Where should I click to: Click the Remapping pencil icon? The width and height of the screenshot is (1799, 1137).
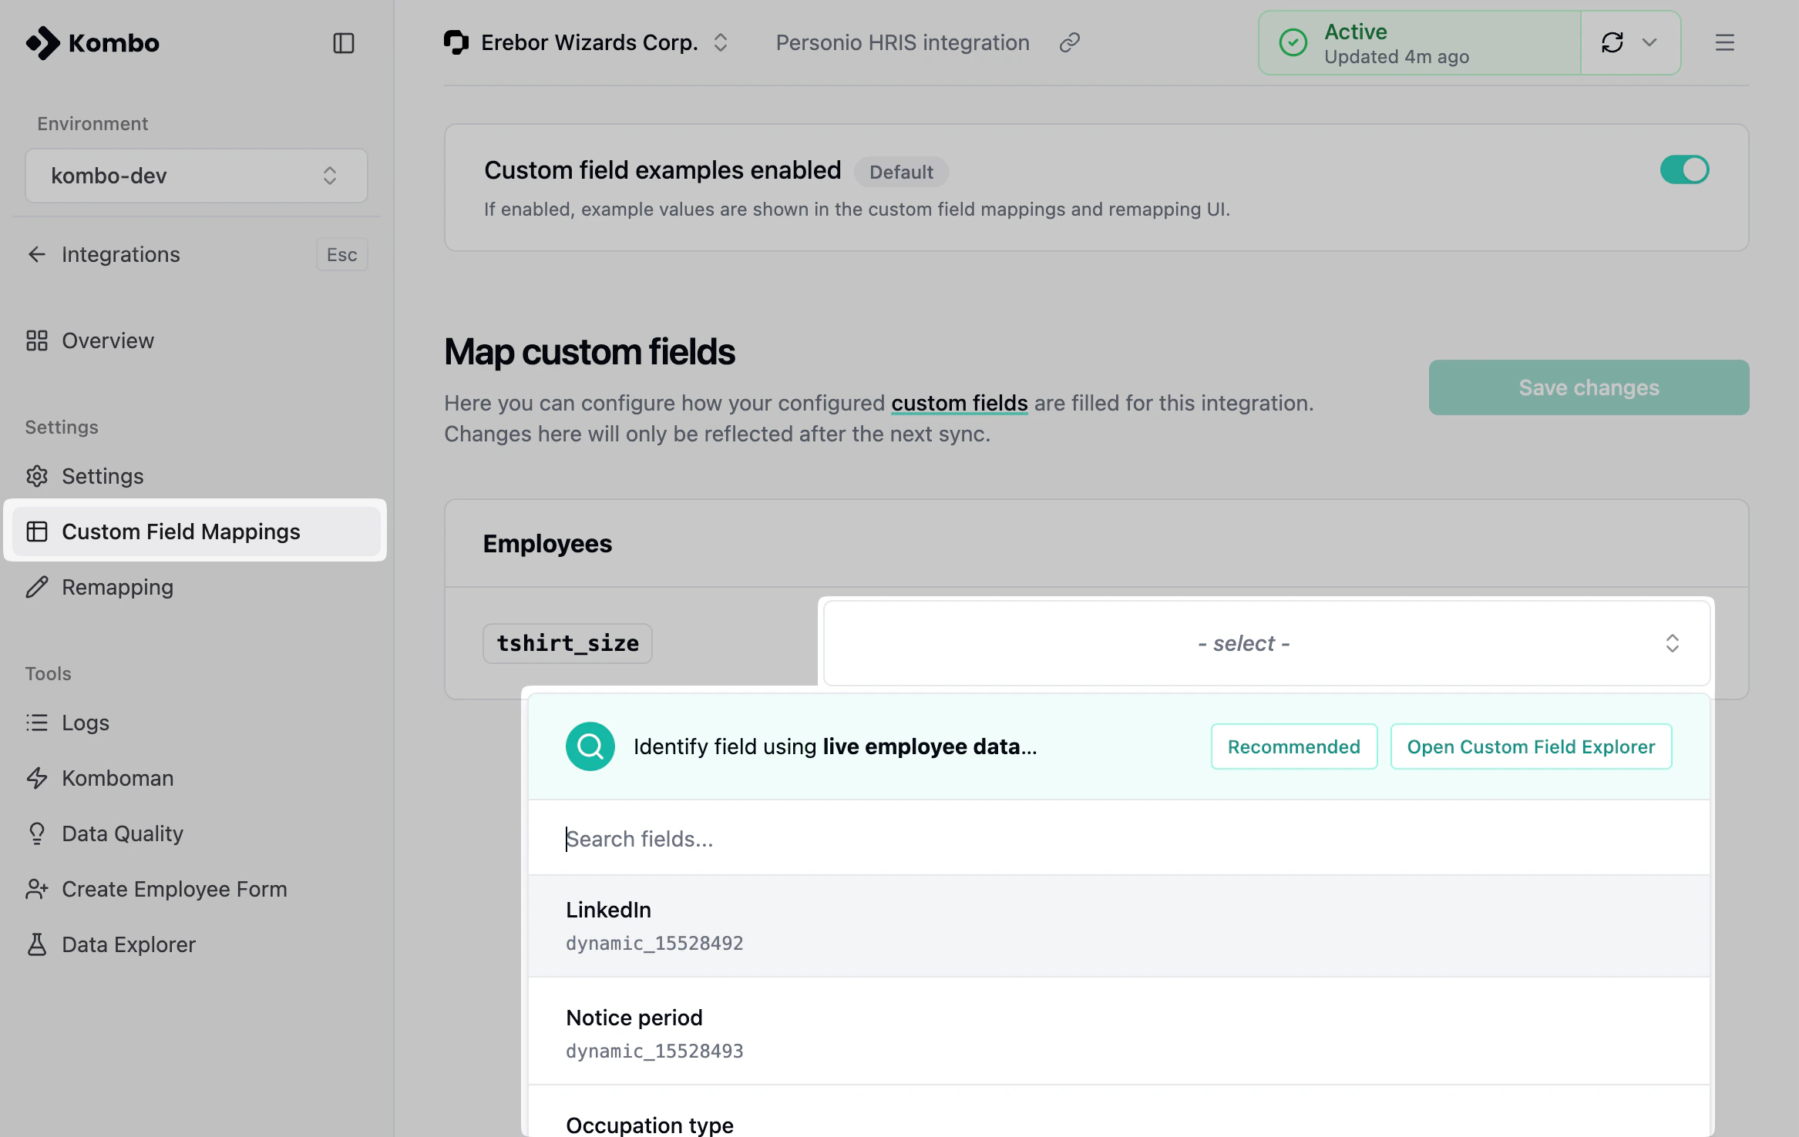[x=37, y=587]
